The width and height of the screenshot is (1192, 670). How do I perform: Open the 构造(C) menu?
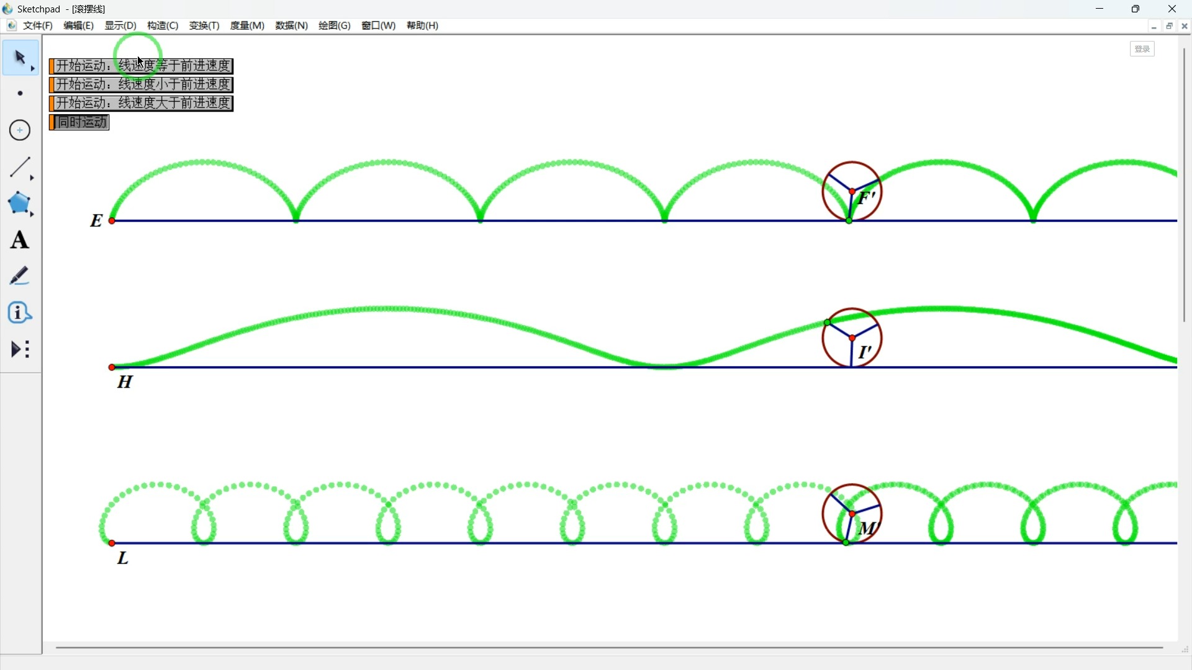163,25
